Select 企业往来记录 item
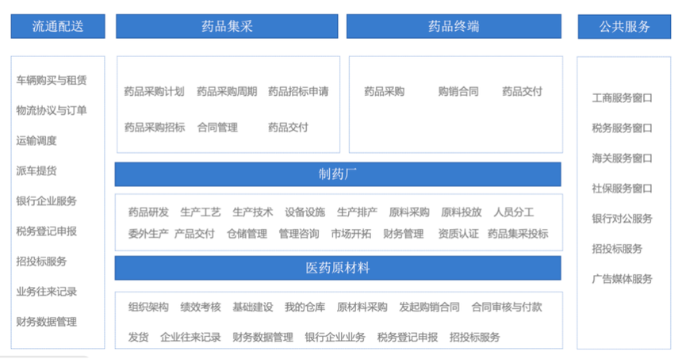This screenshot has width=682, height=359. [190, 338]
